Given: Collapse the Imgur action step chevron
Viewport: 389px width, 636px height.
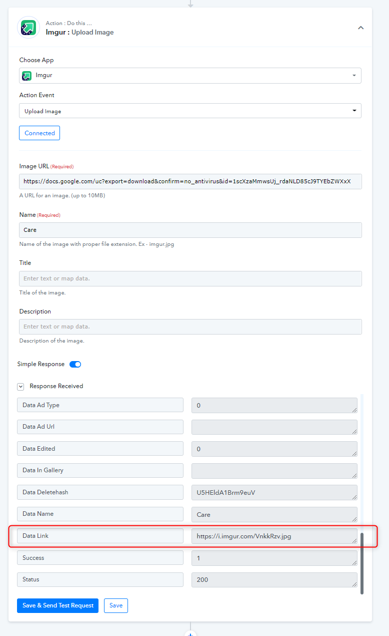Looking at the screenshot, I should (x=360, y=28).
